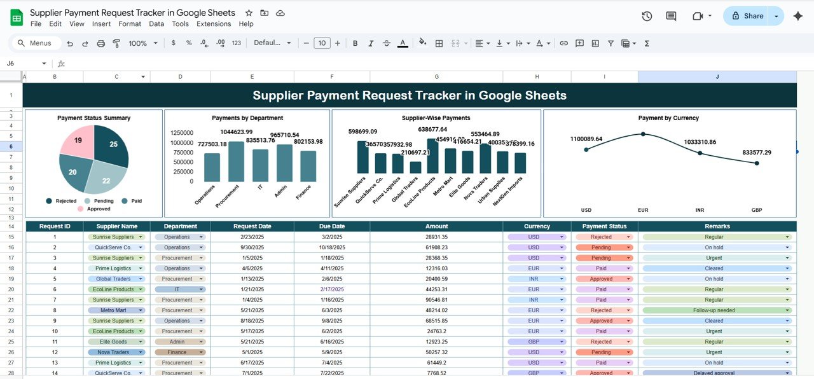This screenshot has height=379, width=814.
Task: Click the Share button
Action: click(747, 16)
